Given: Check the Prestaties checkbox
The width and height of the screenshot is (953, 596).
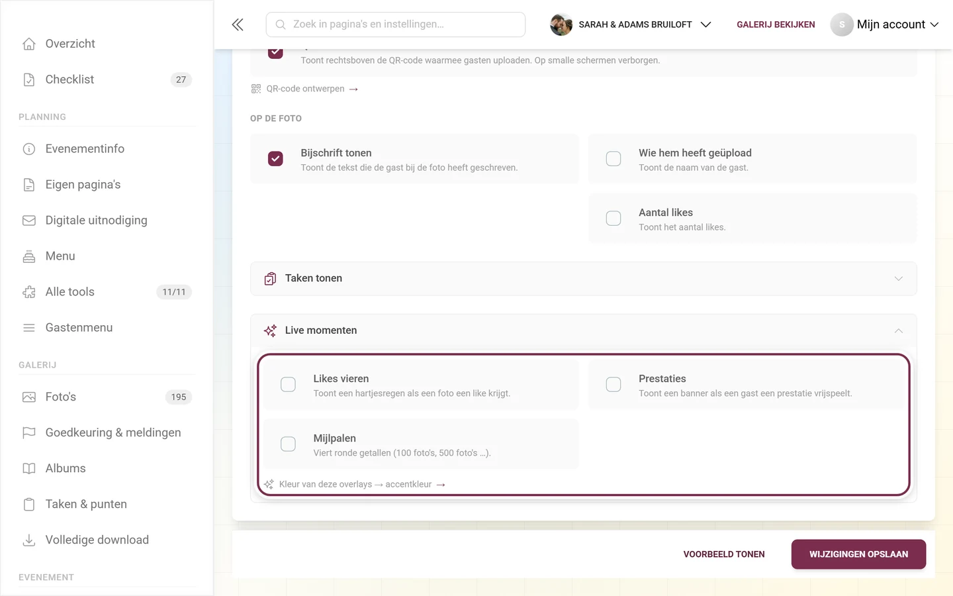Looking at the screenshot, I should (613, 385).
